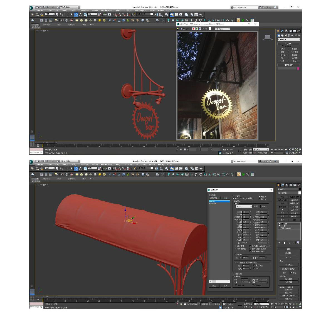Select upper right radio button in properties dialog
Image resolution: width=331 pixels, height=321 pixels.
[x=260, y=196]
